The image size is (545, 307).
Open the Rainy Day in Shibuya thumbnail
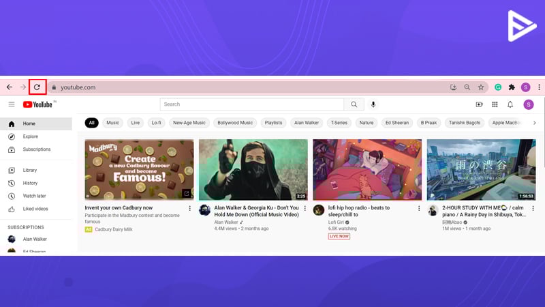pos(481,170)
